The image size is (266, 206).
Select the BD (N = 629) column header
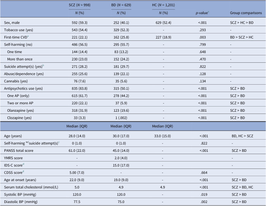pos(121,5)
